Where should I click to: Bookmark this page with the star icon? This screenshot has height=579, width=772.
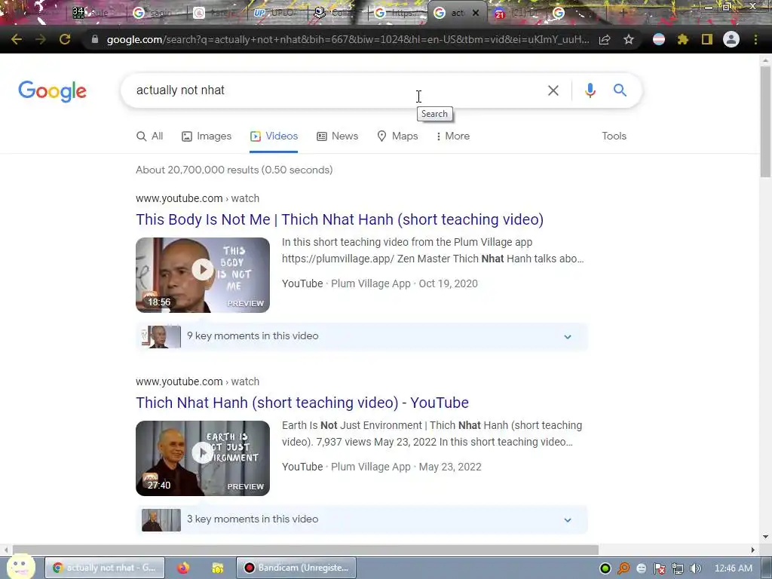[629, 39]
